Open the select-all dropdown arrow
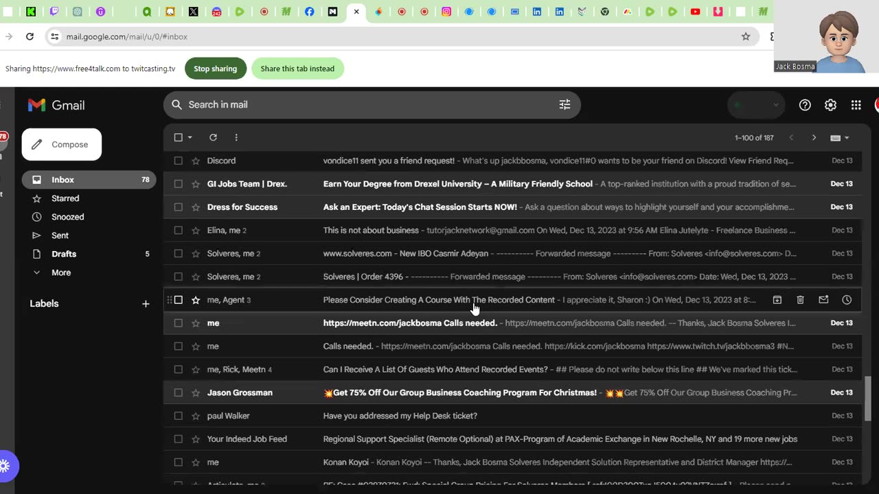The image size is (879, 494). 190,137
